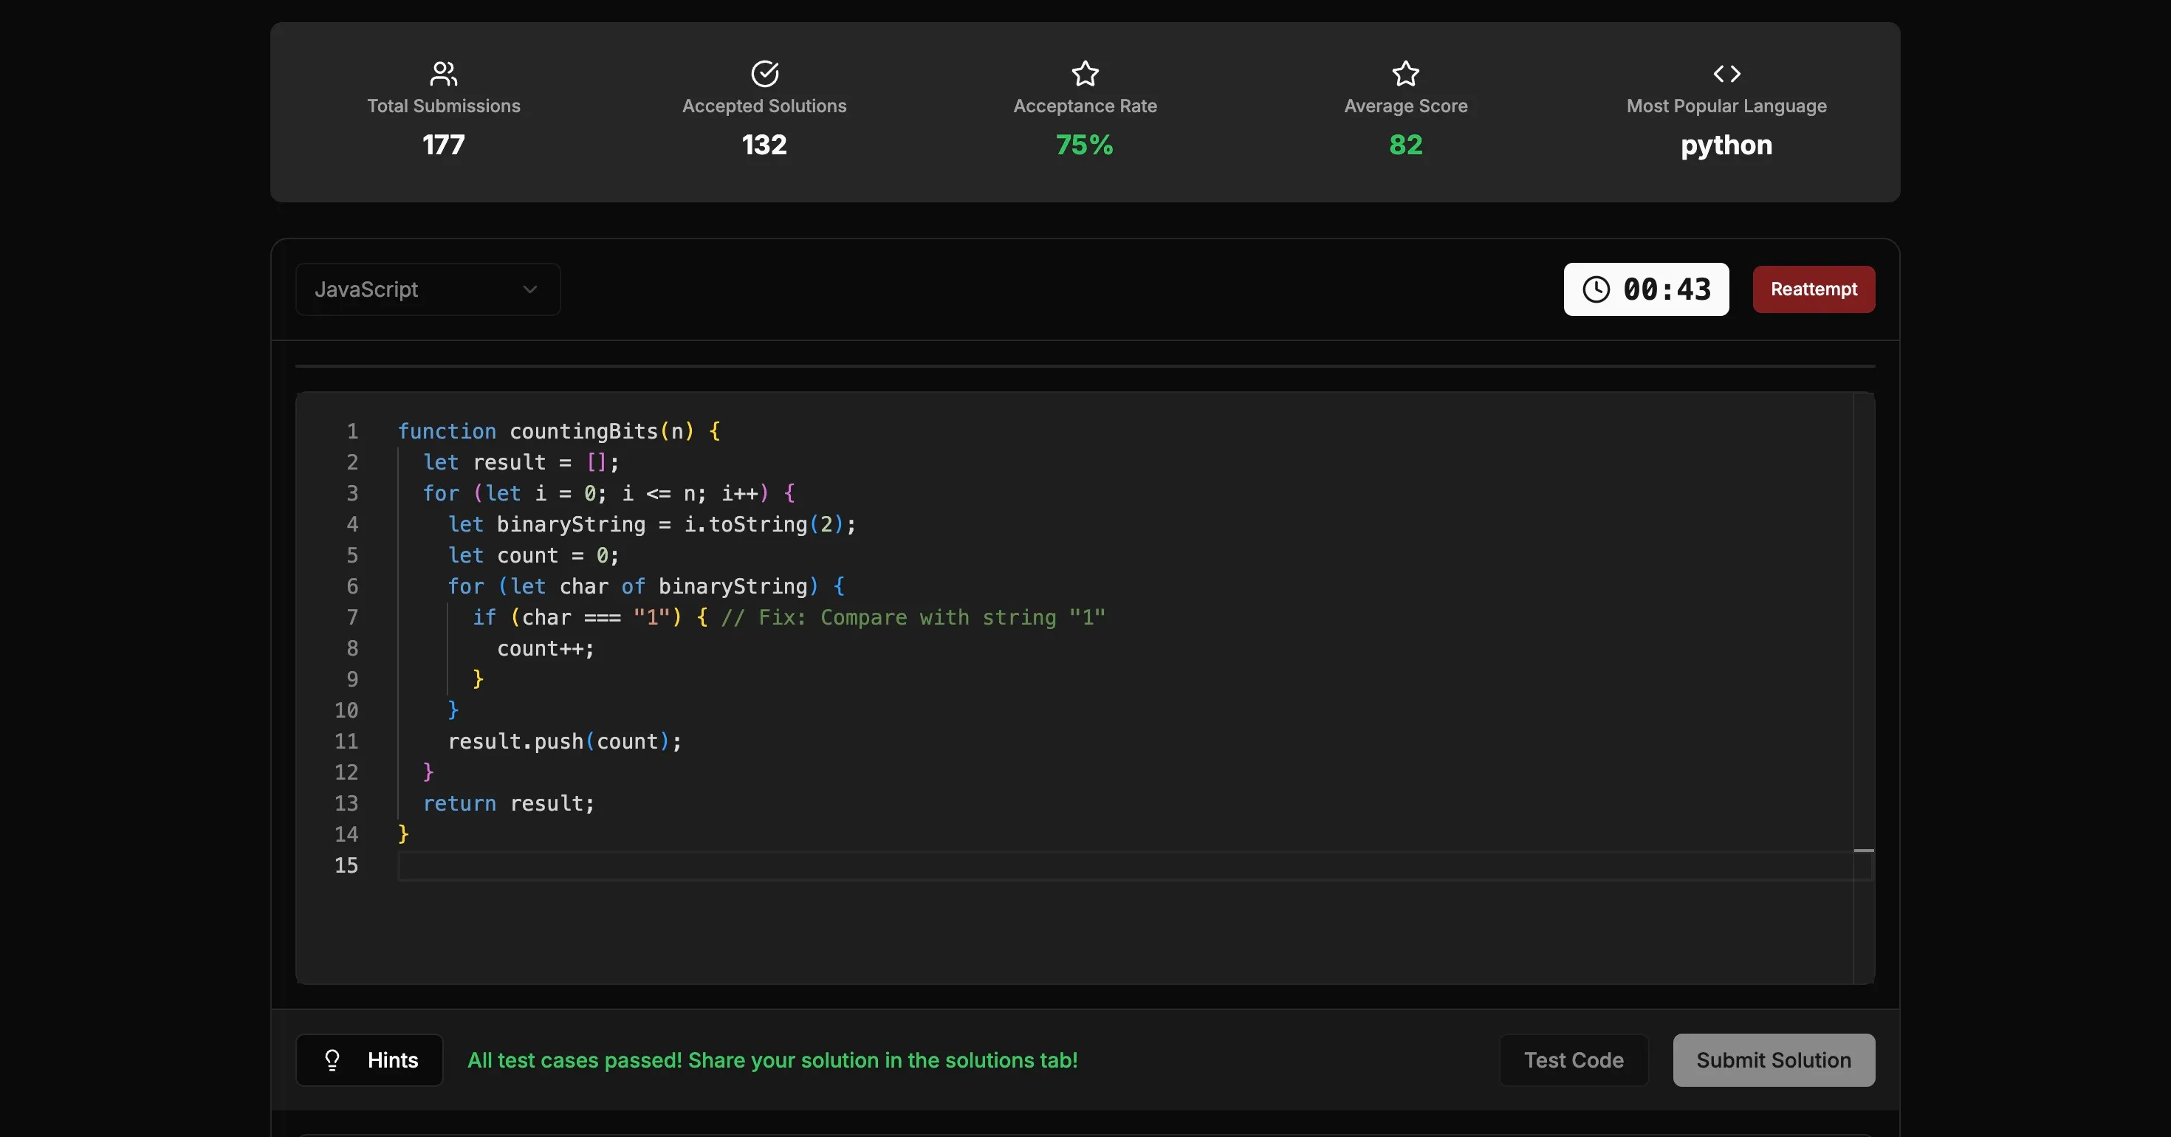Click the closing brace on line 14
2171x1137 pixels.
403,834
